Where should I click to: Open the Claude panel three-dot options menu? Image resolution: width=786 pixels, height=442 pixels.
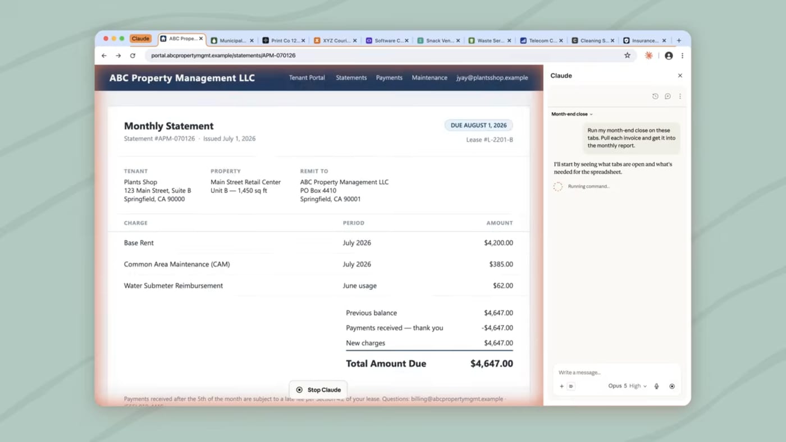click(680, 96)
